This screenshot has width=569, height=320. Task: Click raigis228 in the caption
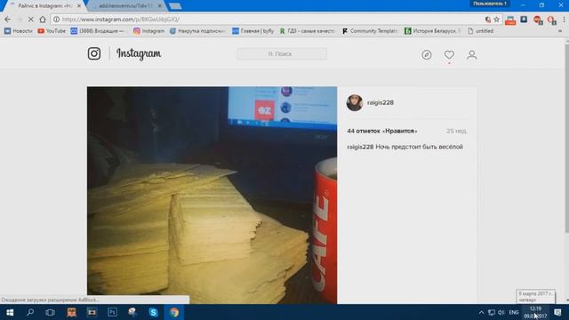click(x=360, y=147)
